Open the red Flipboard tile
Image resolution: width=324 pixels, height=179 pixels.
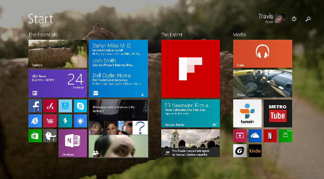pos(190,68)
